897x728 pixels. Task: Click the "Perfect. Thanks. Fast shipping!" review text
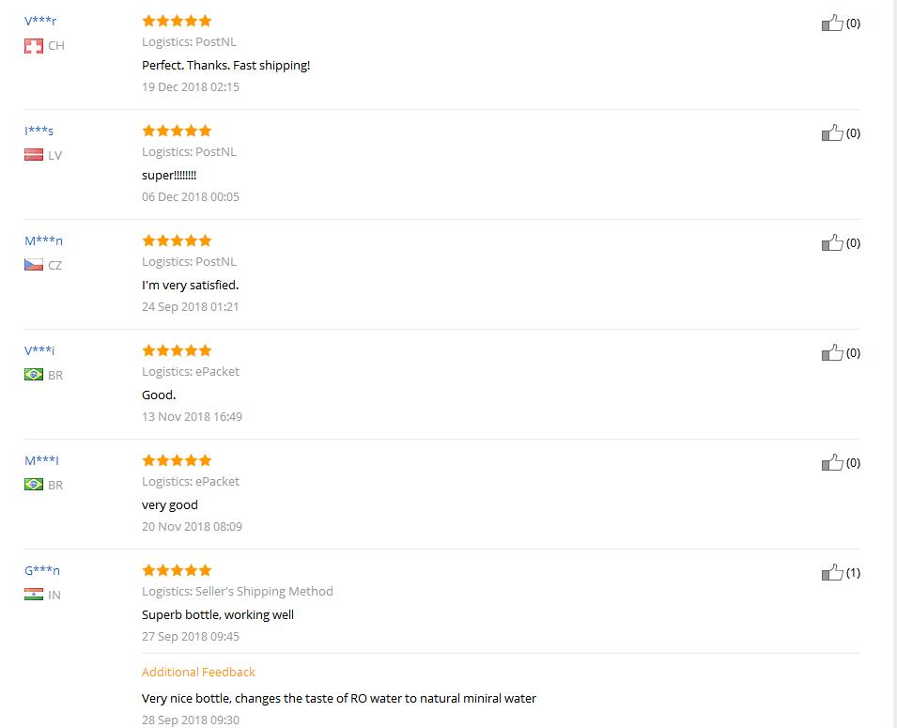[226, 65]
